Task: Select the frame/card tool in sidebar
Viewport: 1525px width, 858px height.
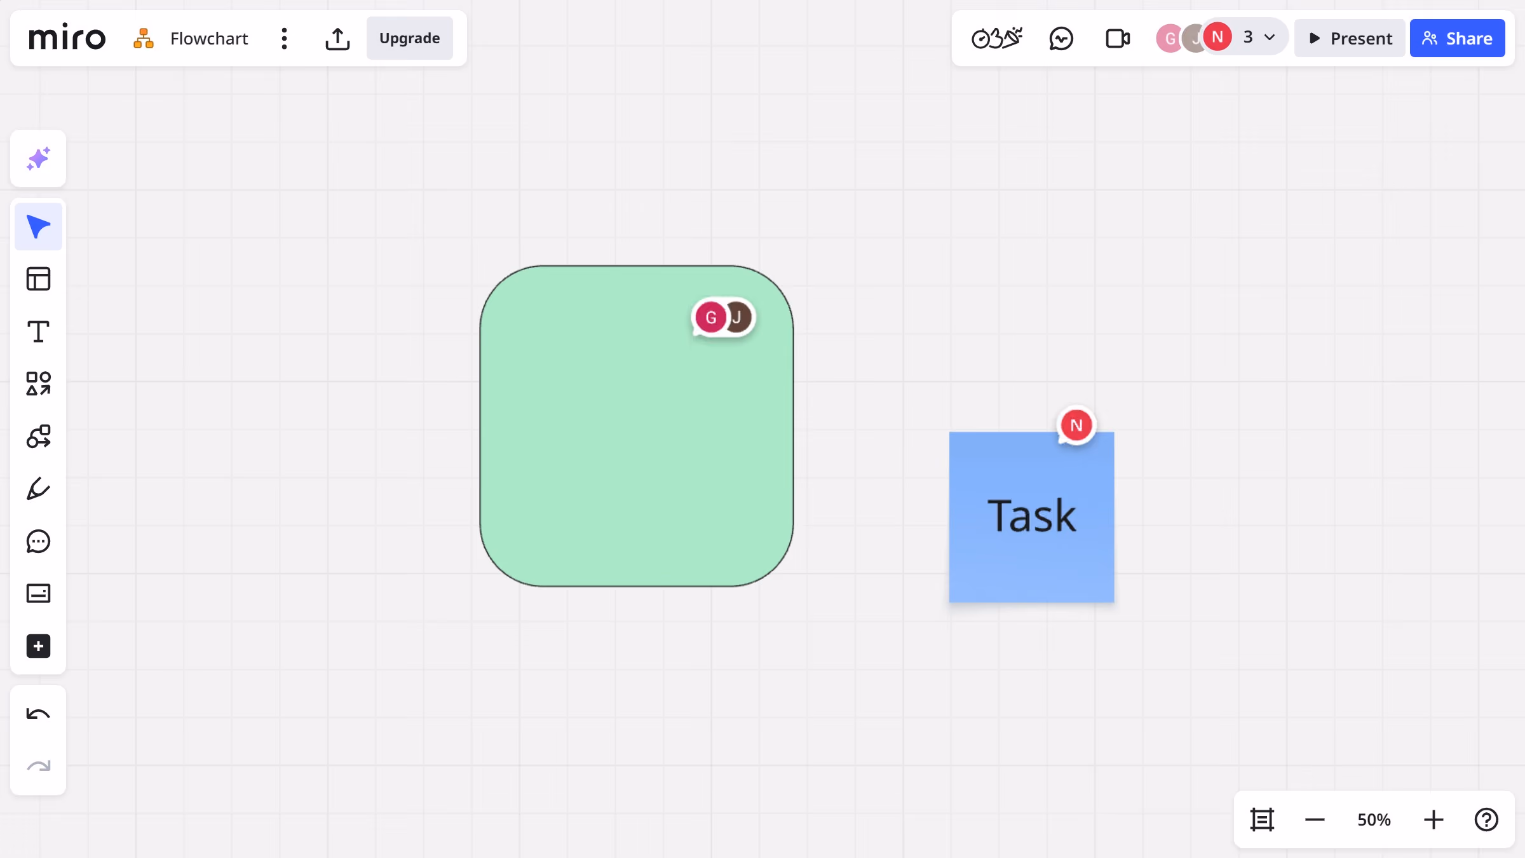Action: [38, 594]
